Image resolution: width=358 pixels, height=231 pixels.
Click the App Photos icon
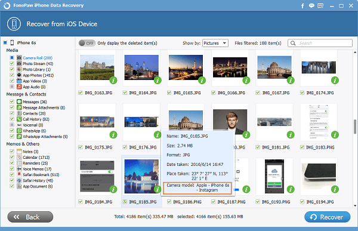click(x=19, y=75)
